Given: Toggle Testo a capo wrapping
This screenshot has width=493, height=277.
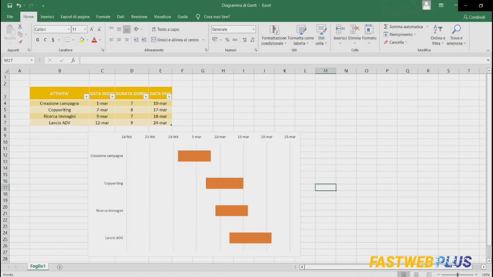Looking at the screenshot, I should 166,29.
